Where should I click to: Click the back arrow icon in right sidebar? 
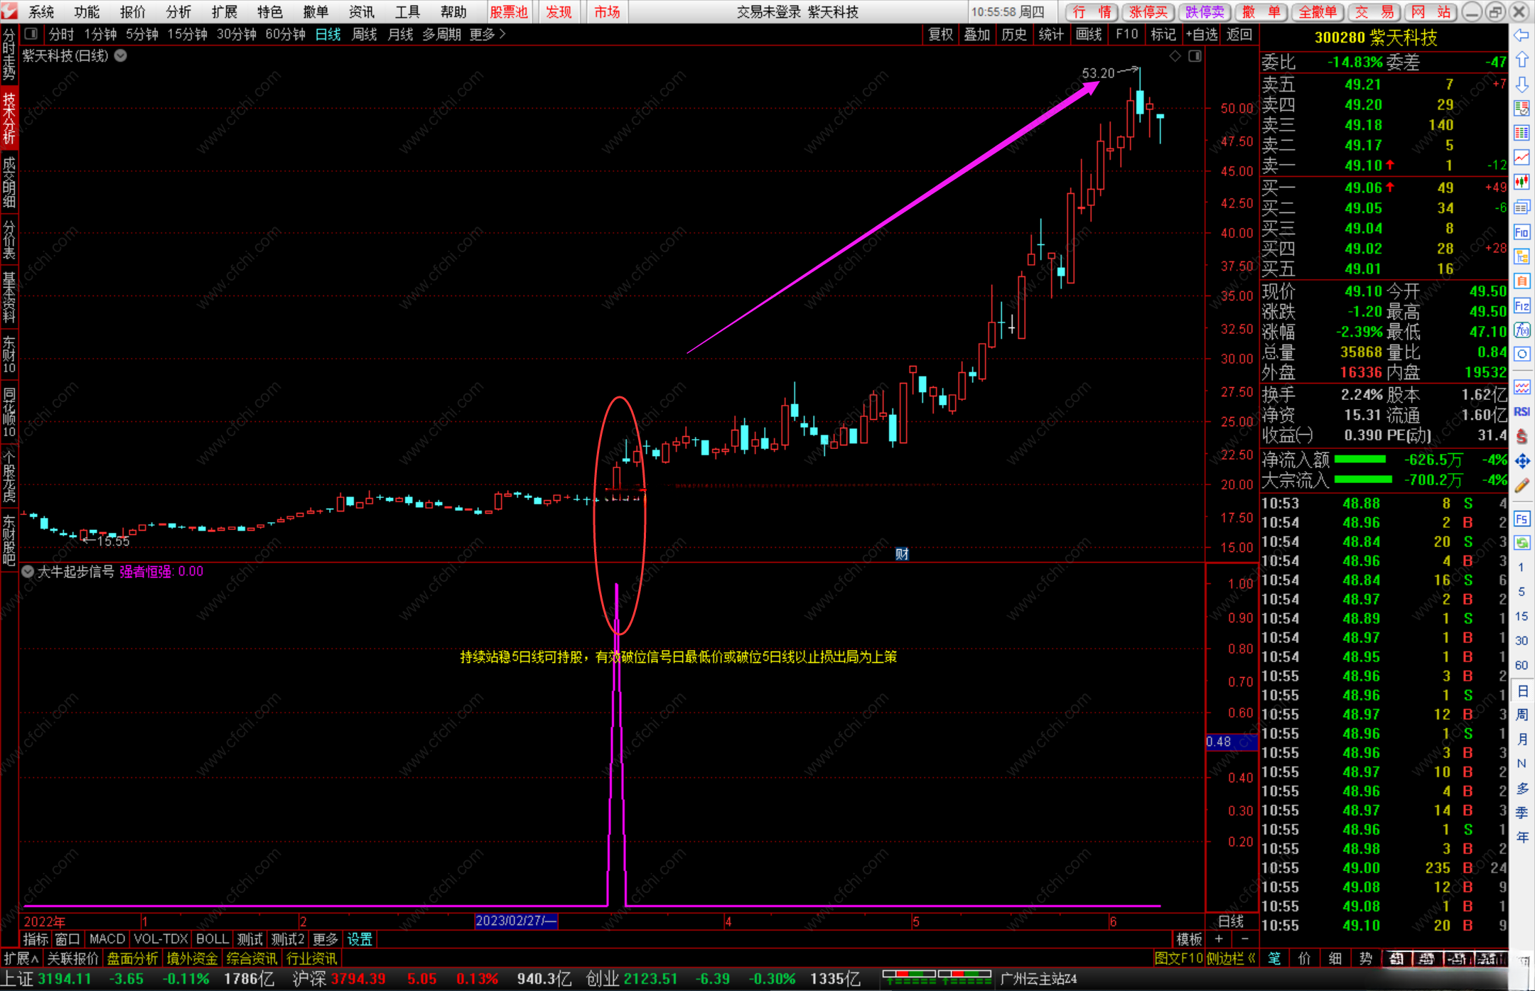[1521, 36]
